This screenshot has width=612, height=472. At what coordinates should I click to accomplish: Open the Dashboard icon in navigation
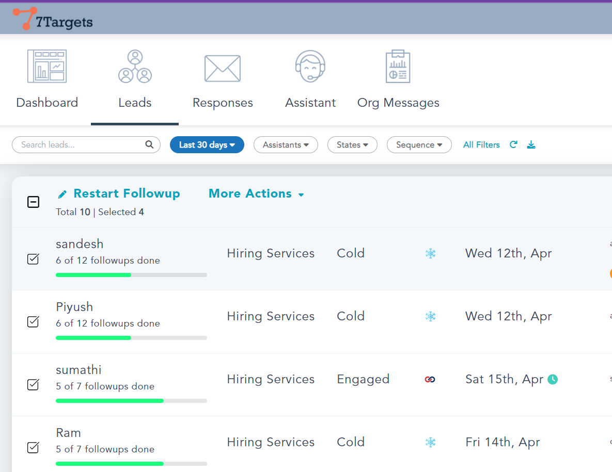47,67
